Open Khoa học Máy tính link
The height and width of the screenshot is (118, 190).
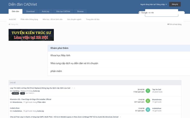[60, 55]
